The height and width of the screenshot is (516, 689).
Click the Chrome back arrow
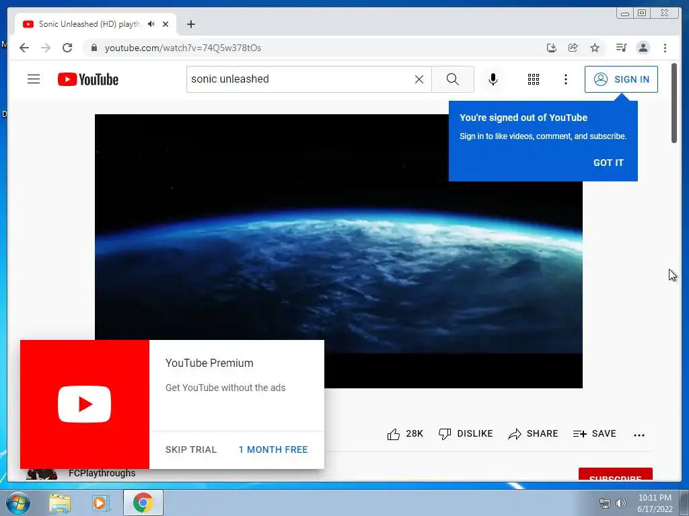pos(24,48)
